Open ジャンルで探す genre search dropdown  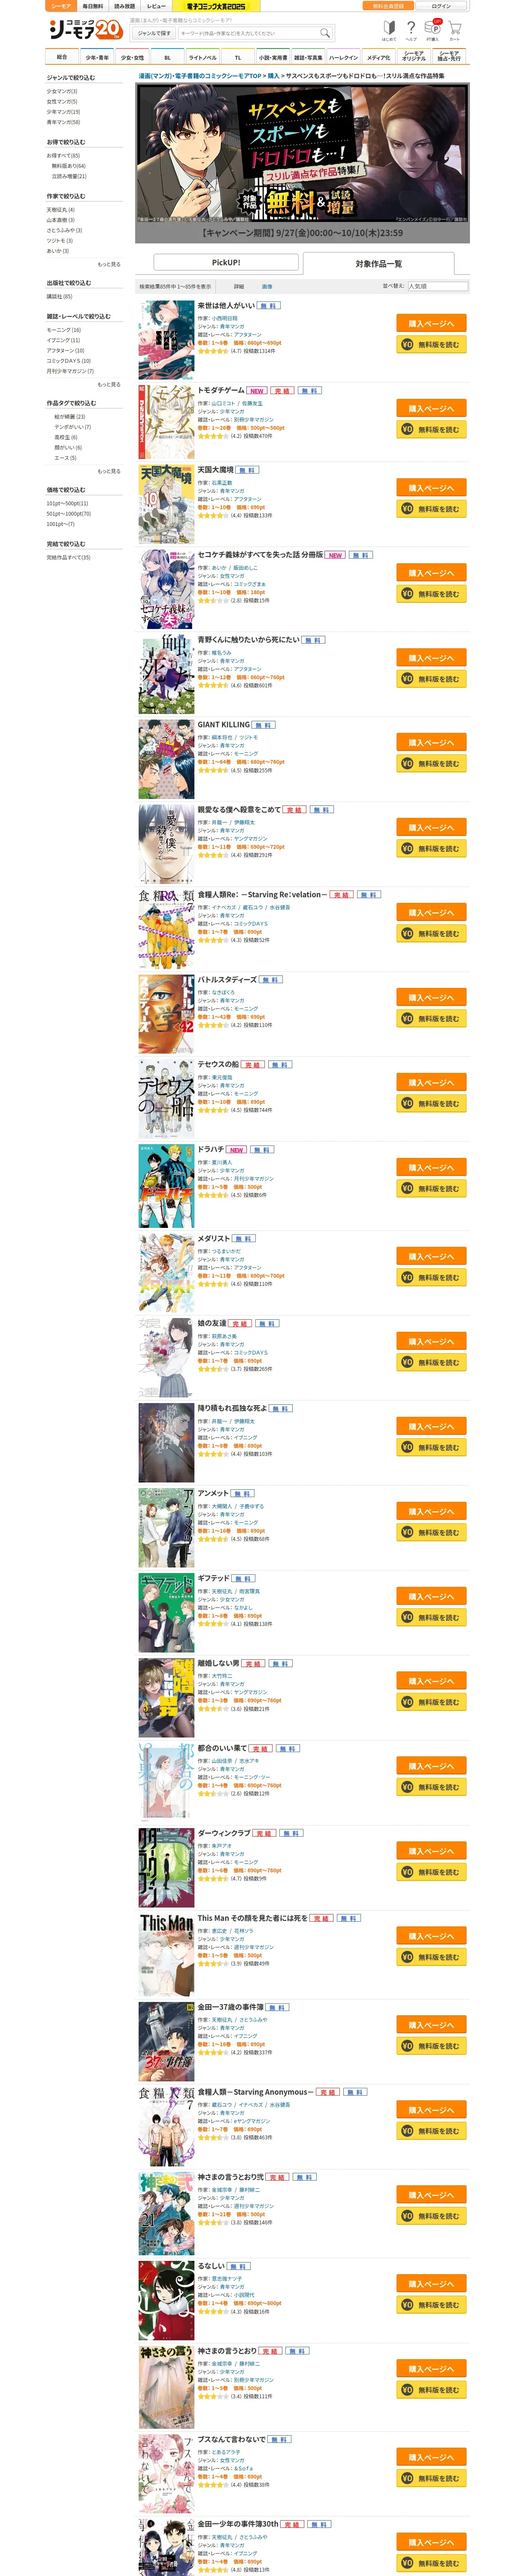[x=153, y=33]
